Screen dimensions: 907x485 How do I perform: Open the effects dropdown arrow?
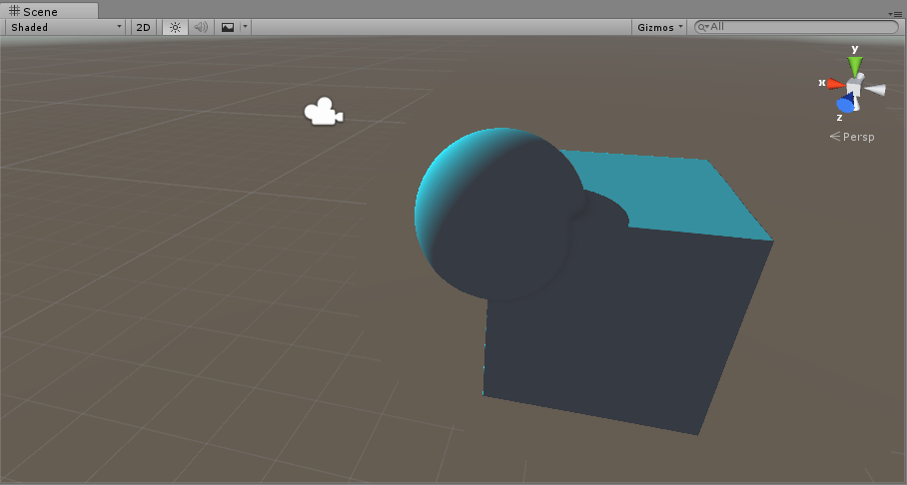pos(245,27)
